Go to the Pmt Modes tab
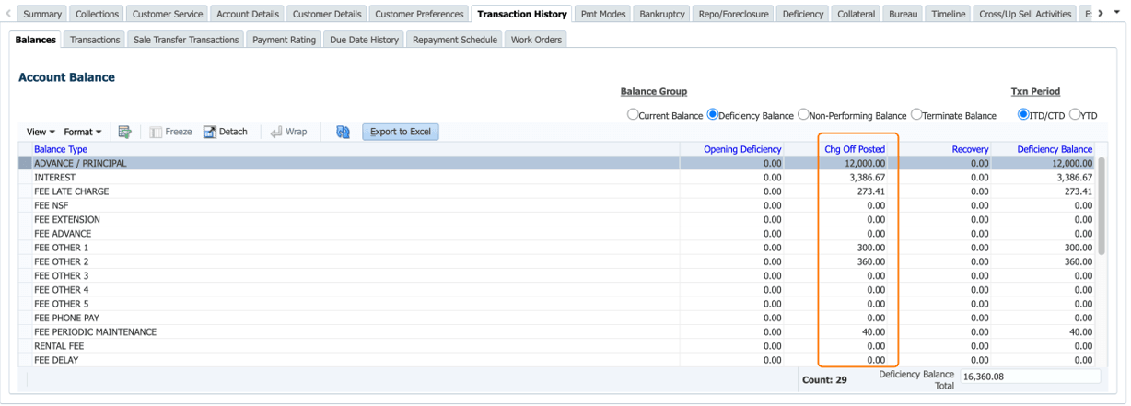The width and height of the screenshot is (1131, 406). tap(602, 14)
